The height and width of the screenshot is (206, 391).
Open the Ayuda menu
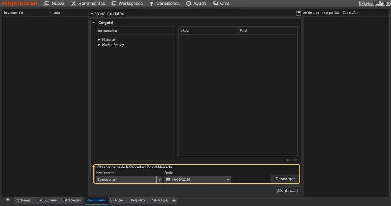(x=196, y=4)
